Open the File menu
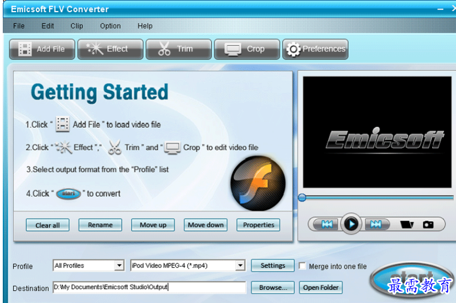 click(x=19, y=26)
